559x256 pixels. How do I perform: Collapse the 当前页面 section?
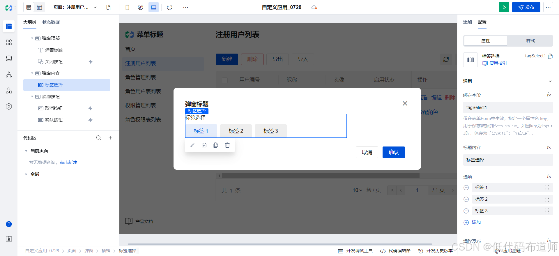[x=26, y=151]
